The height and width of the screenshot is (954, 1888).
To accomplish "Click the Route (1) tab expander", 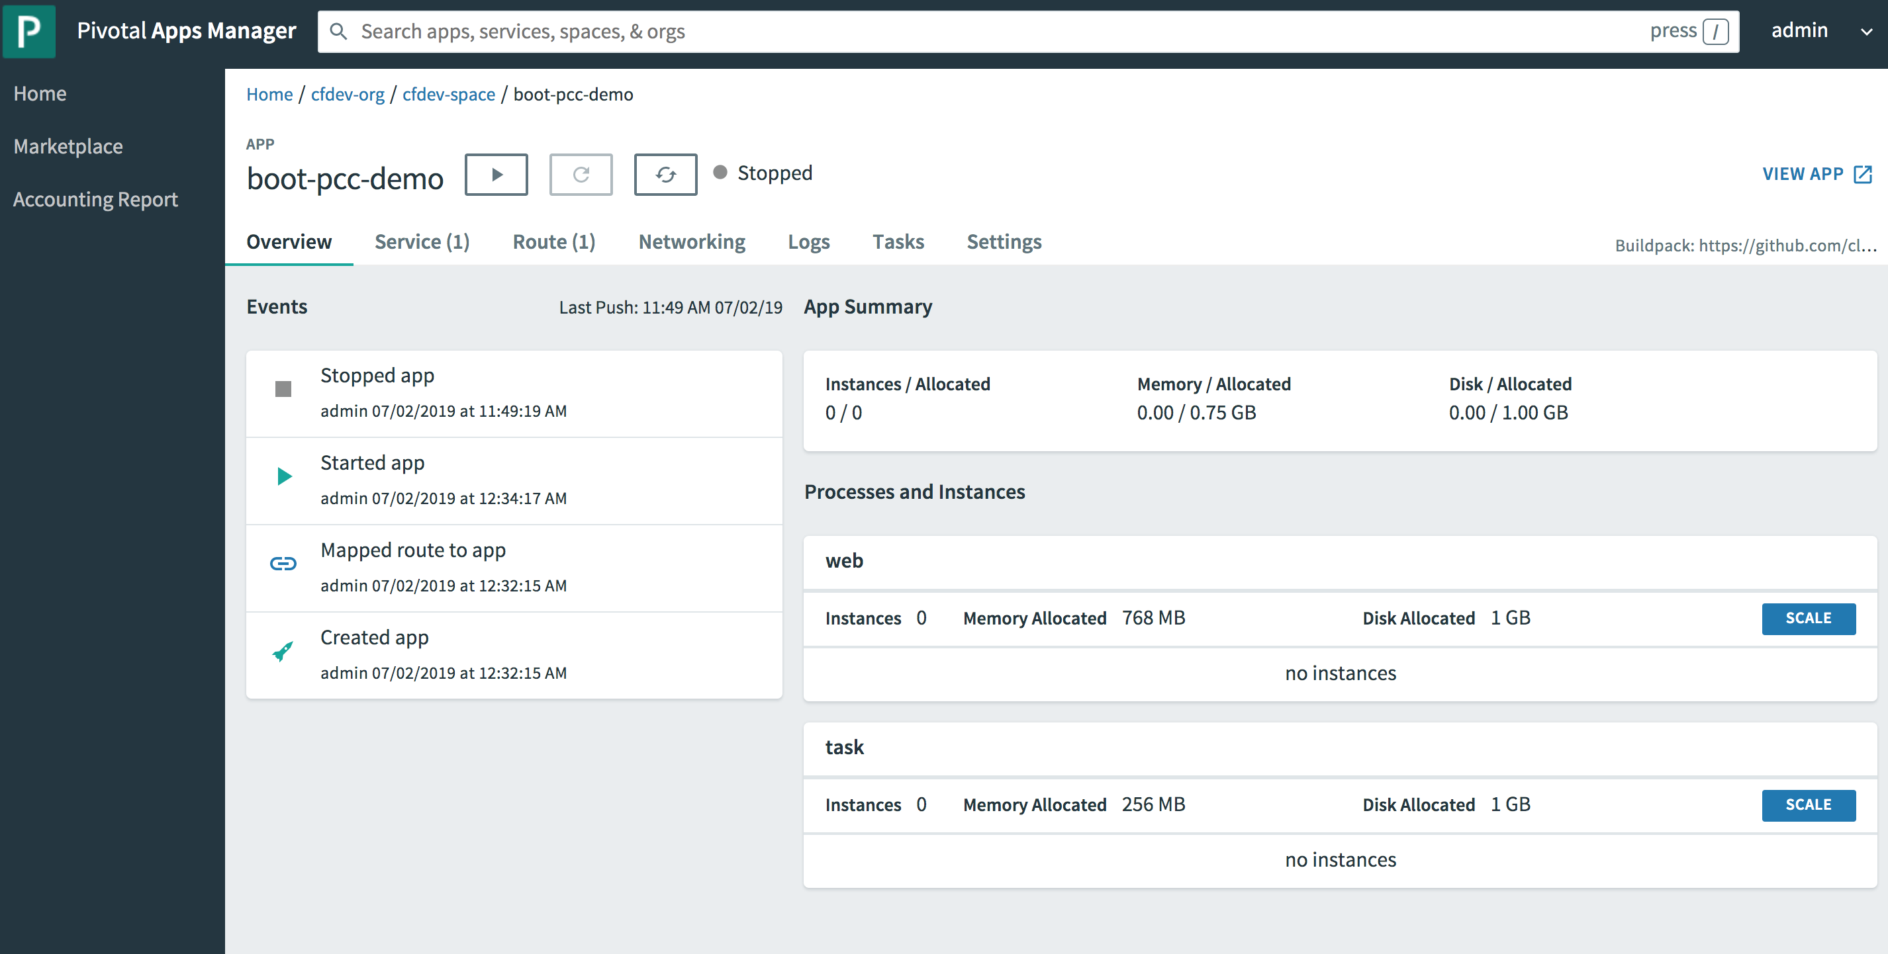I will 555,241.
